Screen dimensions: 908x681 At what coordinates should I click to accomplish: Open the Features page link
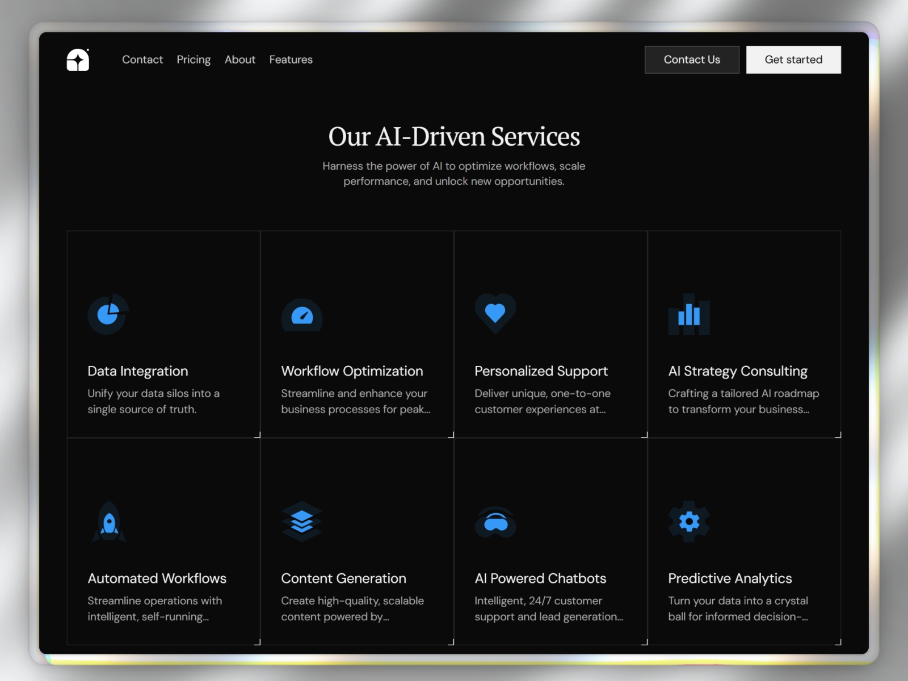point(291,60)
